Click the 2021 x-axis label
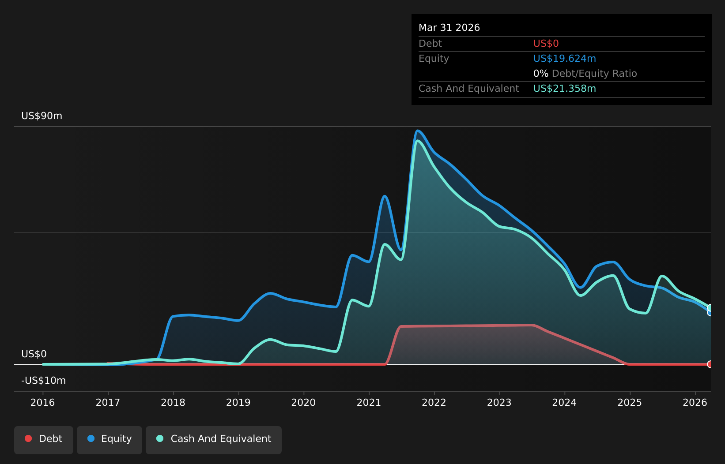 (369, 402)
